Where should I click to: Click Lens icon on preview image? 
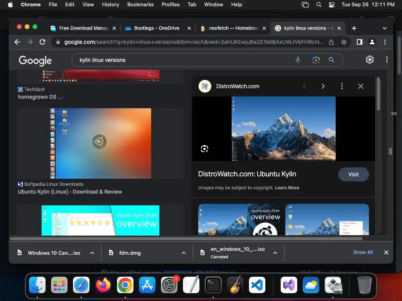(x=204, y=149)
